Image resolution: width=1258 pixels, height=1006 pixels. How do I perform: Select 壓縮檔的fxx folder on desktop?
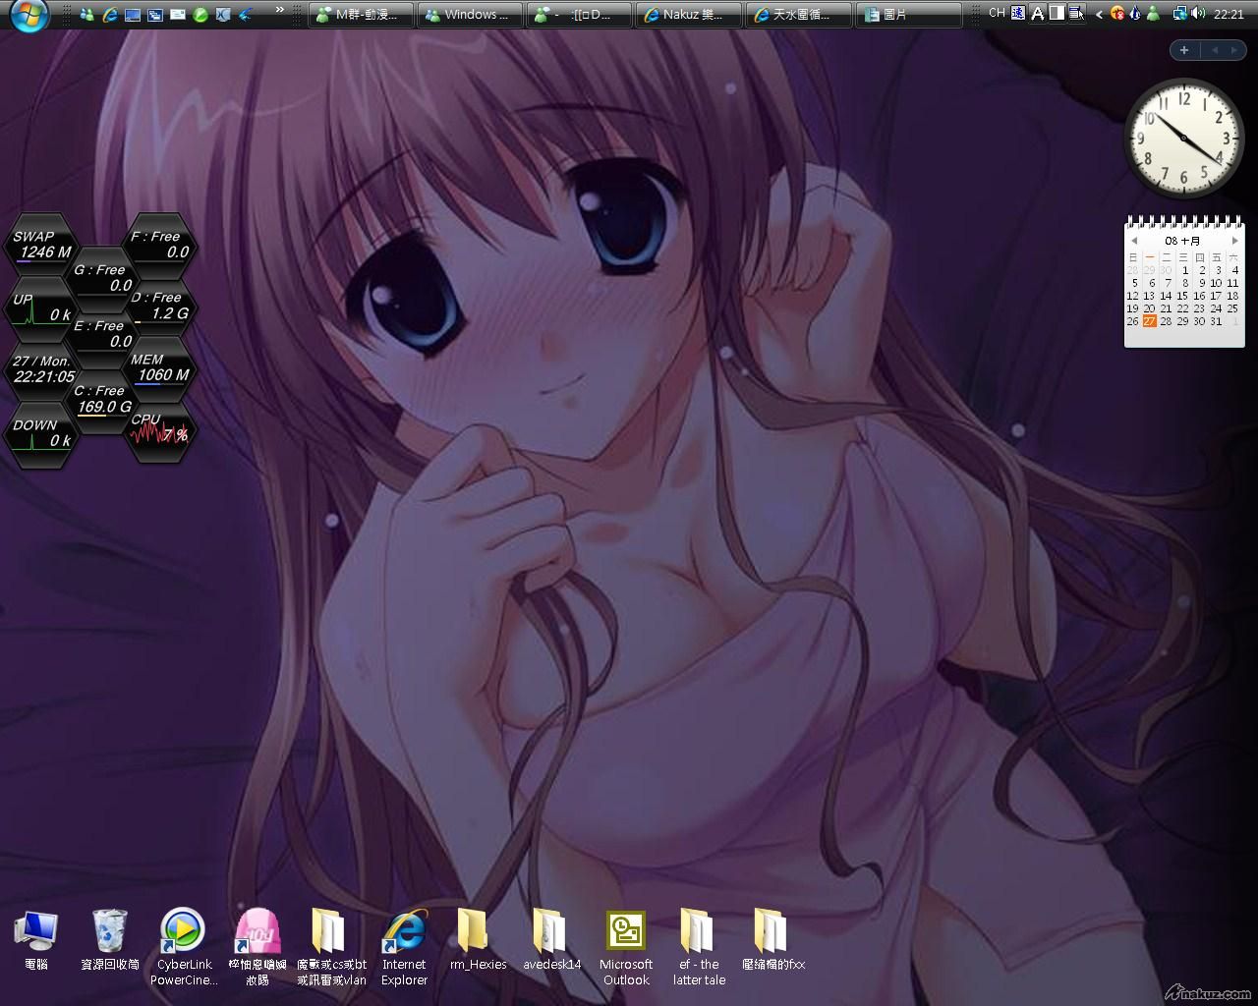(773, 941)
